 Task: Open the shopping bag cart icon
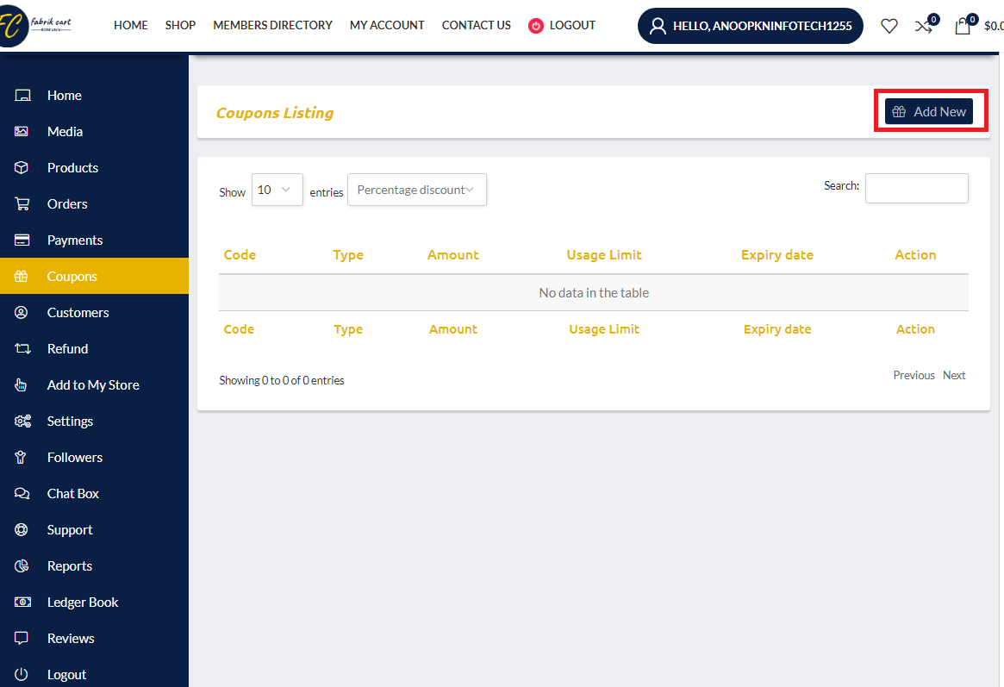[962, 26]
